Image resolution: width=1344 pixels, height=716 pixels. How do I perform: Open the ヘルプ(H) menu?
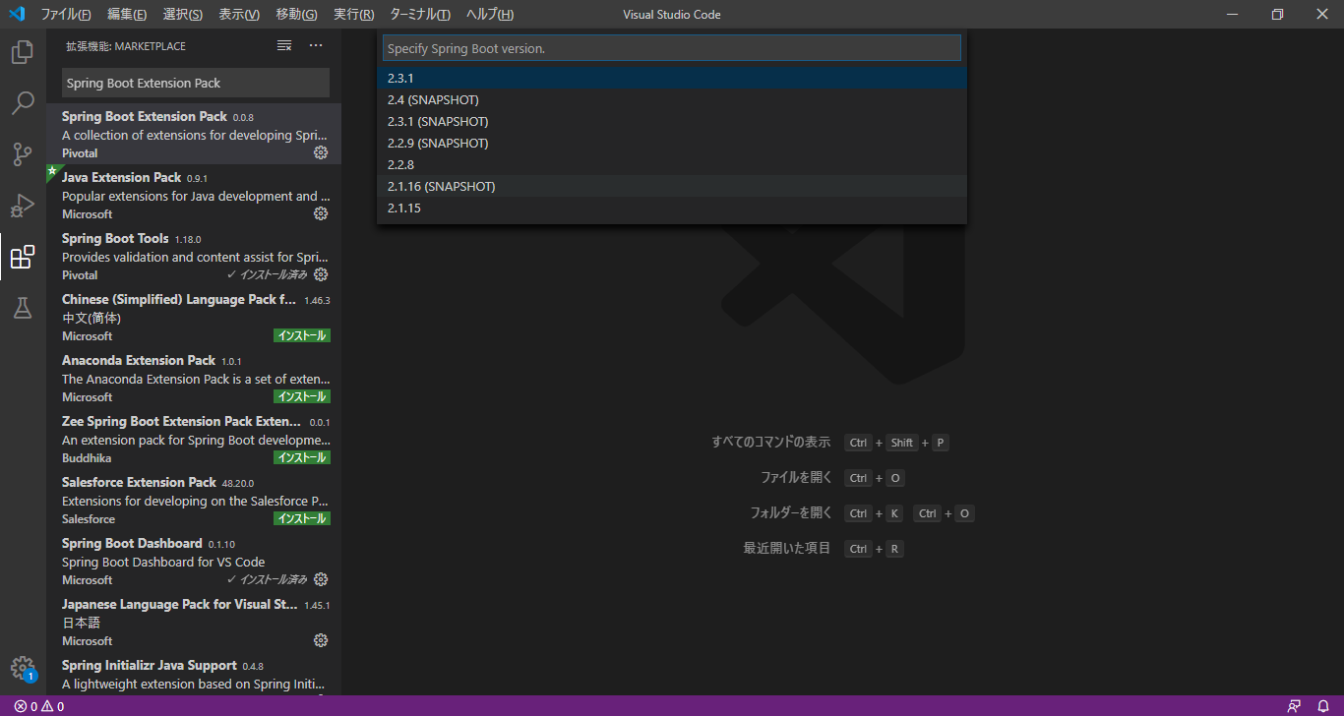(x=489, y=15)
